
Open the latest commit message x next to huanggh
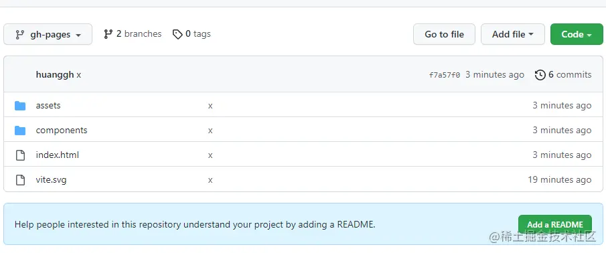click(x=79, y=75)
